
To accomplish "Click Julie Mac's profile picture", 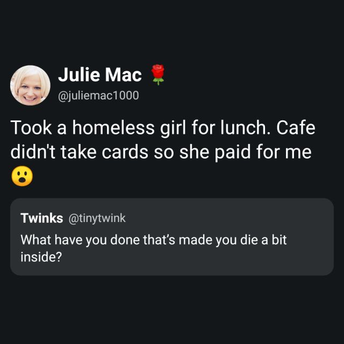I will (x=30, y=85).
